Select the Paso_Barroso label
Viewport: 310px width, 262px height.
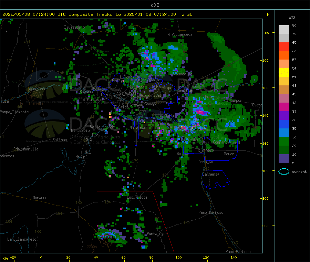[x=211, y=212]
